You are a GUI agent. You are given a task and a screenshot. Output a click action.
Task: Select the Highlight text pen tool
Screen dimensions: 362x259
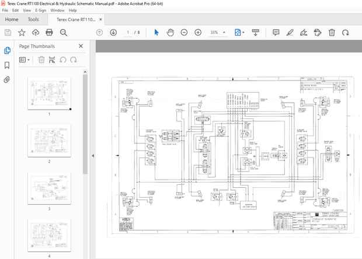[290, 33]
